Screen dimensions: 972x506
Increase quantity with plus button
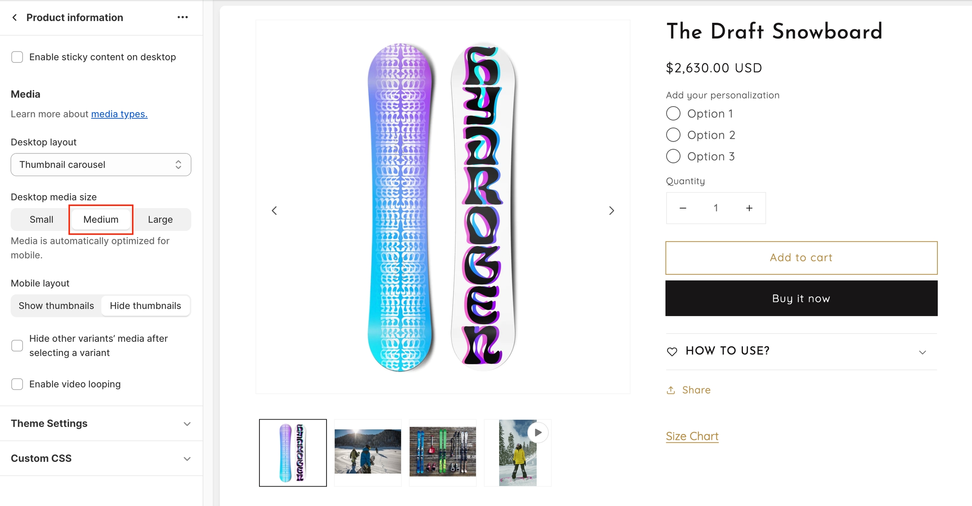749,208
